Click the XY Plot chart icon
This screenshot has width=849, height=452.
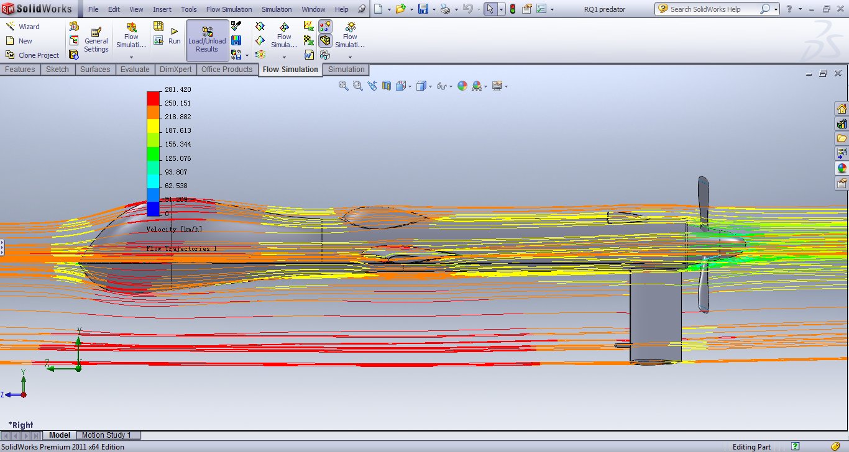[309, 26]
